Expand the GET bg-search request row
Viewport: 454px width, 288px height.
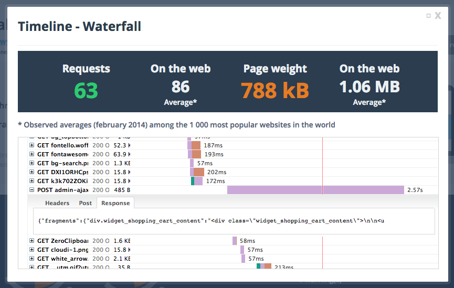pos(32,163)
